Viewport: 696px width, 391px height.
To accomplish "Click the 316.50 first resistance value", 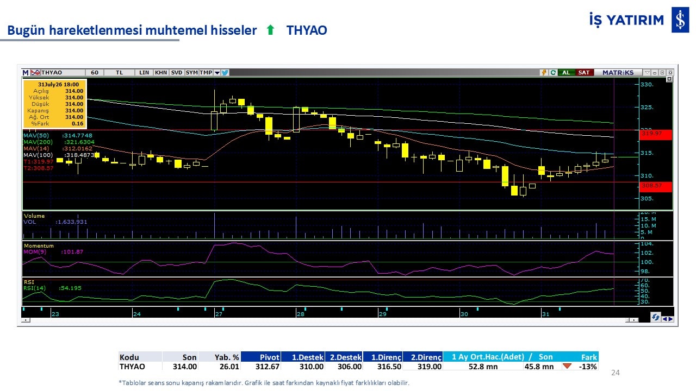I will (x=388, y=367).
